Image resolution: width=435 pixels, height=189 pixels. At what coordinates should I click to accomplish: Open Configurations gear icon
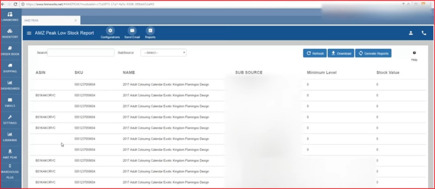(x=110, y=31)
